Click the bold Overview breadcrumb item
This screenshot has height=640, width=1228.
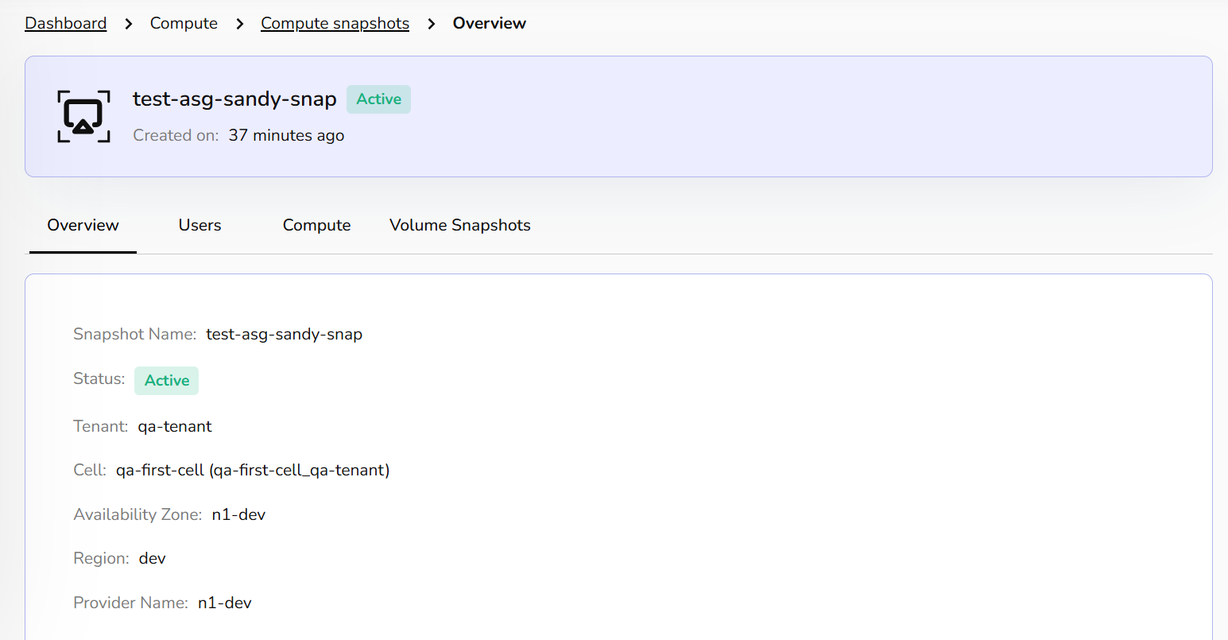coord(489,23)
